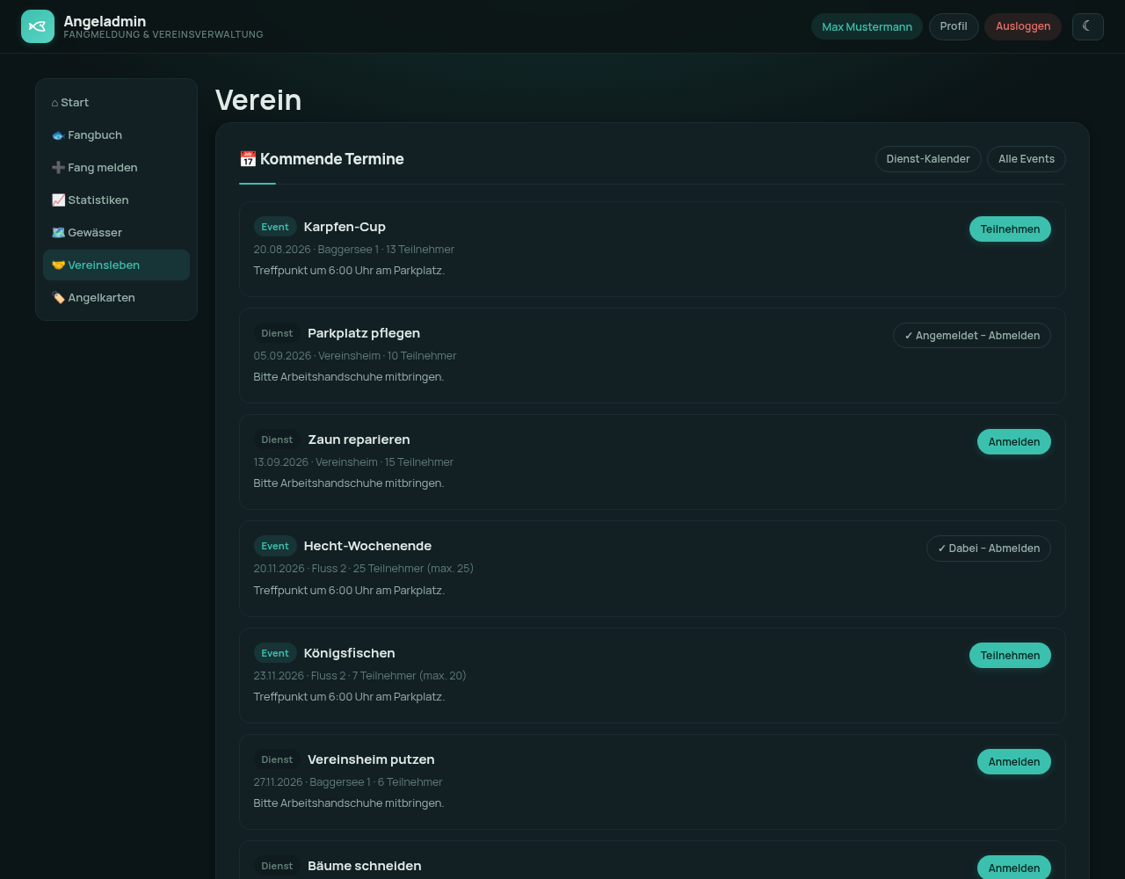Navigate to Gewässer
This screenshot has width=1125, height=879.
(116, 233)
